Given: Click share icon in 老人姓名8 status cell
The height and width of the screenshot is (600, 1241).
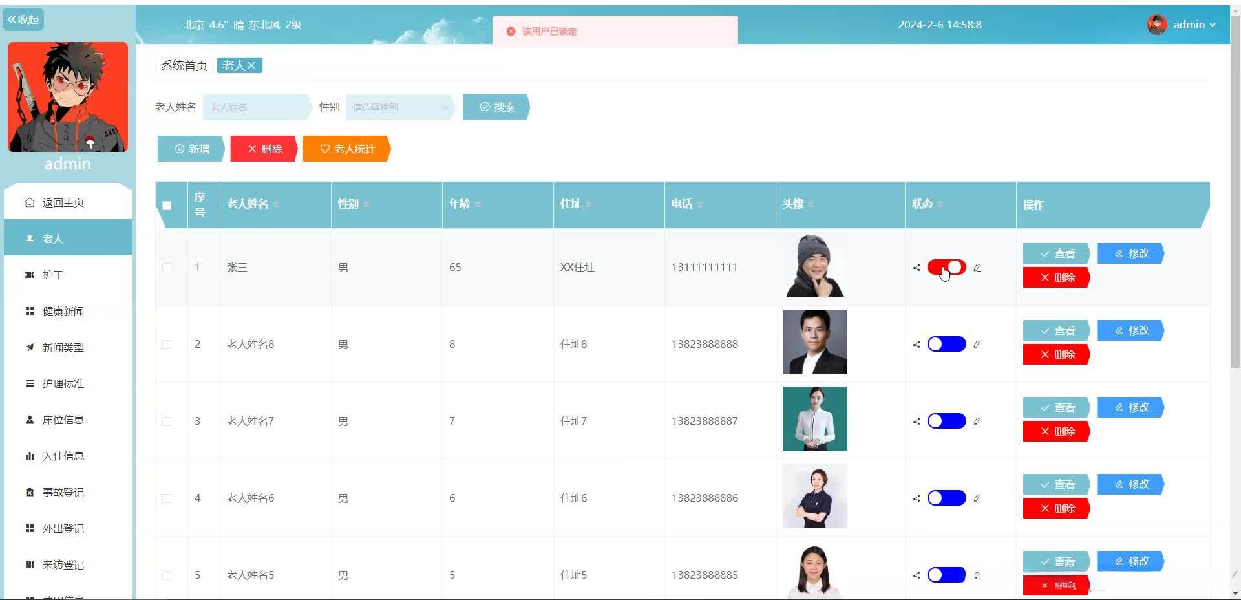Looking at the screenshot, I should [x=917, y=345].
